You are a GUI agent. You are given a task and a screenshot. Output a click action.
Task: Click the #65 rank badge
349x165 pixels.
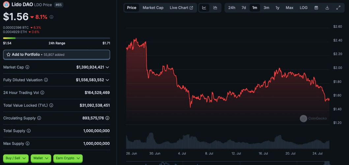click(x=59, y=5)
